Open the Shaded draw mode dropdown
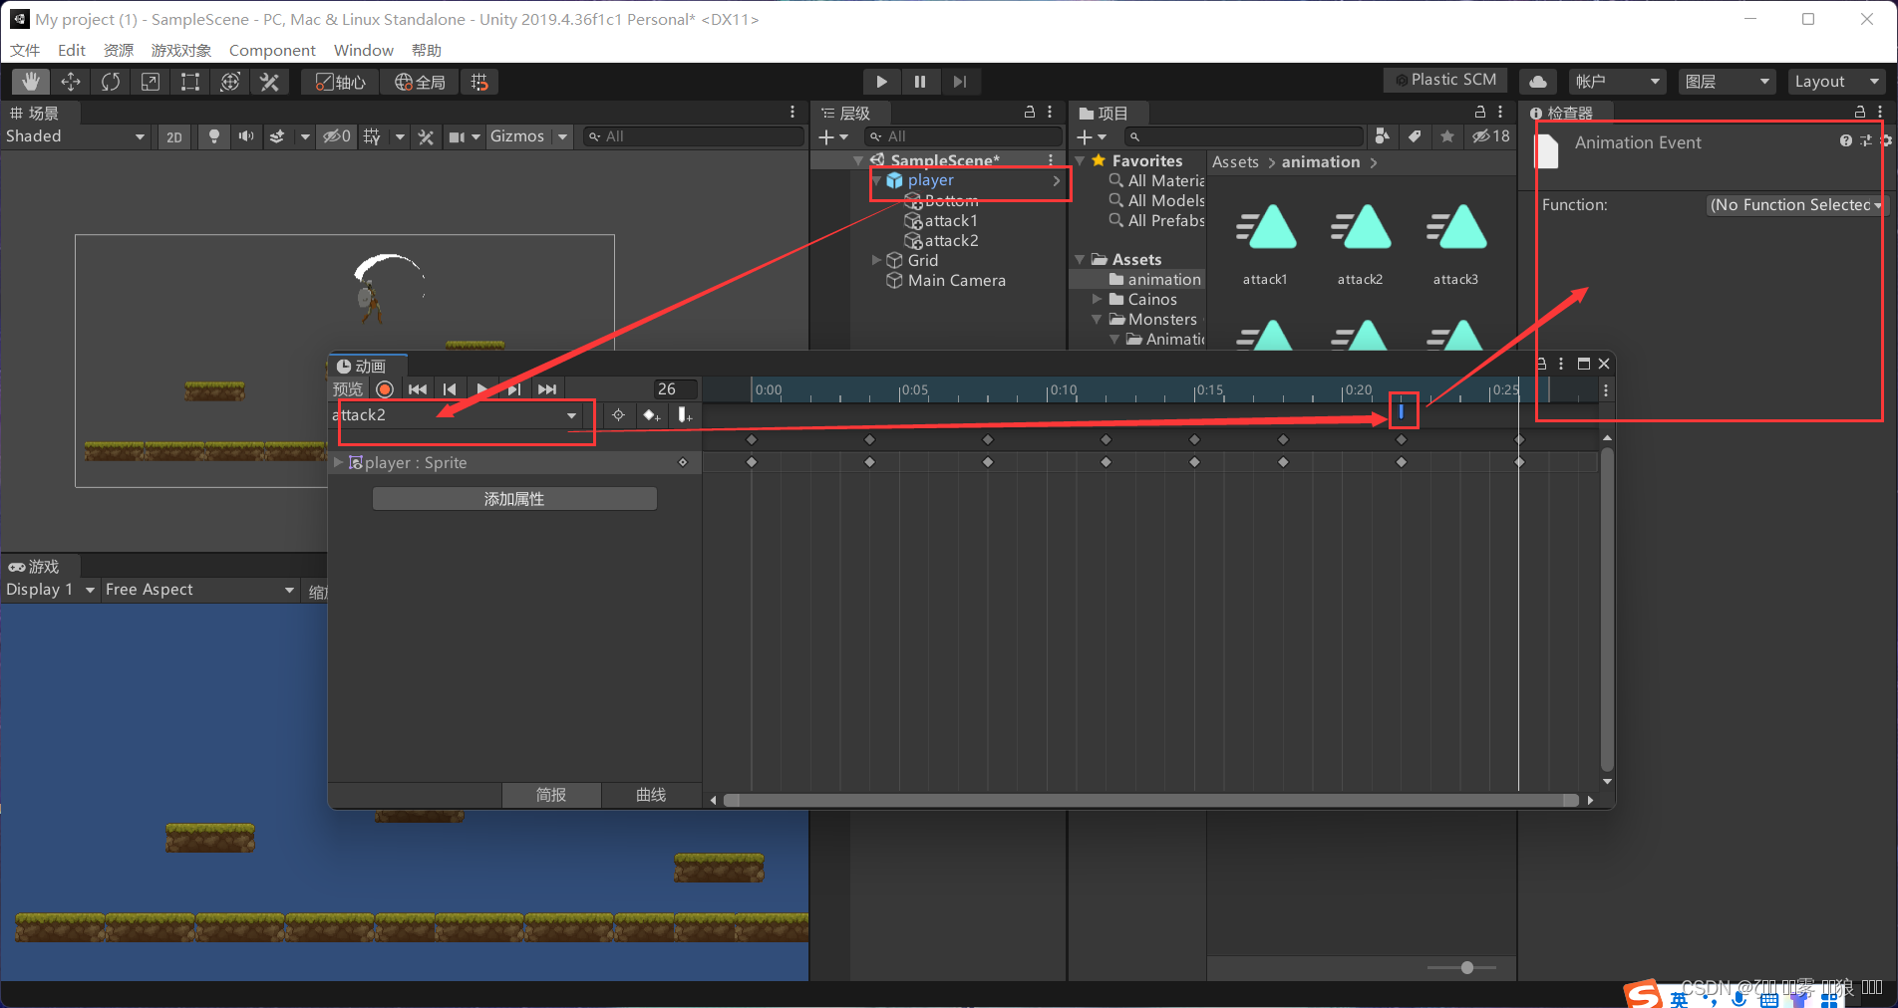 (76, 136)
